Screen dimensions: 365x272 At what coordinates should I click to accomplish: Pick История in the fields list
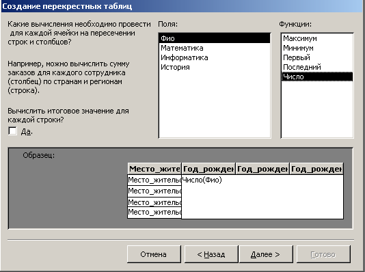point(215,67)
